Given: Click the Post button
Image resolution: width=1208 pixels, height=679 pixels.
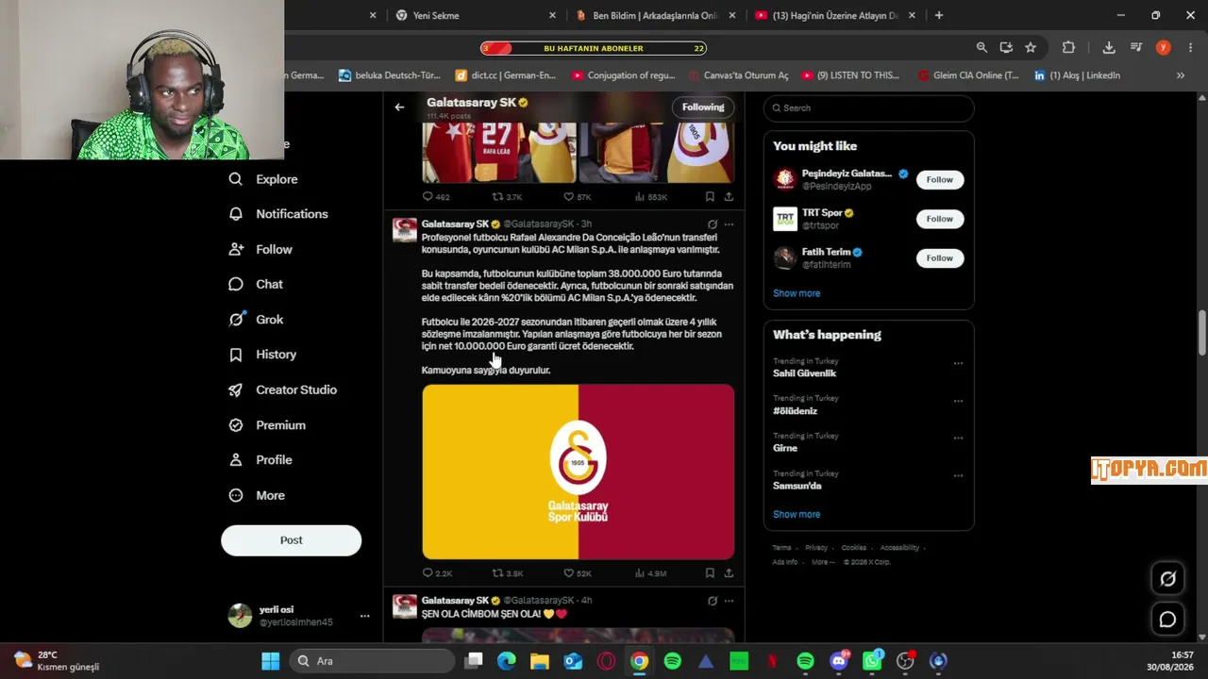Looking at the screenshot, I should [x=291, y=540].
